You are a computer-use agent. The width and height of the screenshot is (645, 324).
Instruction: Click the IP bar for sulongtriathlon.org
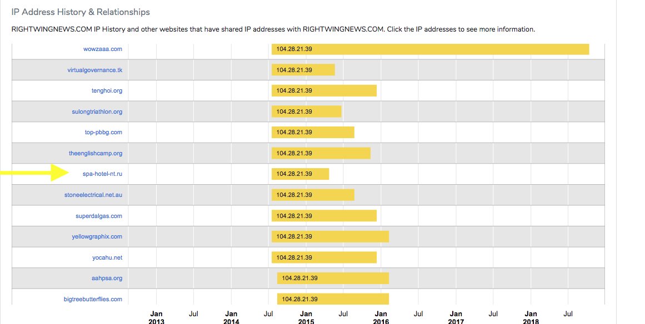click(x=307, y=112)
